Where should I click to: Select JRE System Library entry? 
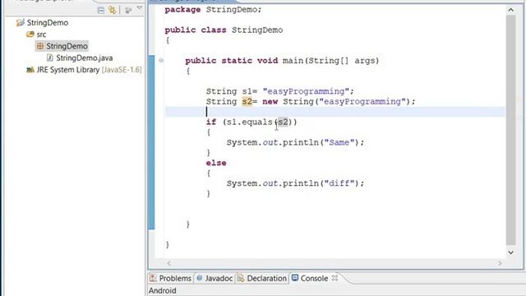pyautogui.click(x=89, y=70)
